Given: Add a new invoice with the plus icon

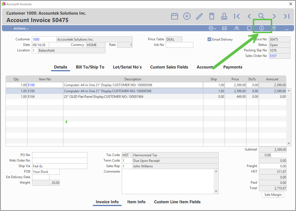Looking at the screenshot, I should coord(187,16).
